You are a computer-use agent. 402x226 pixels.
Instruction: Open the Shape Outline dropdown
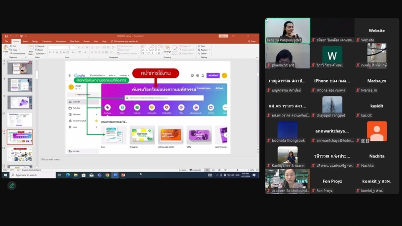pyautogui.click(x=188, y=50)
